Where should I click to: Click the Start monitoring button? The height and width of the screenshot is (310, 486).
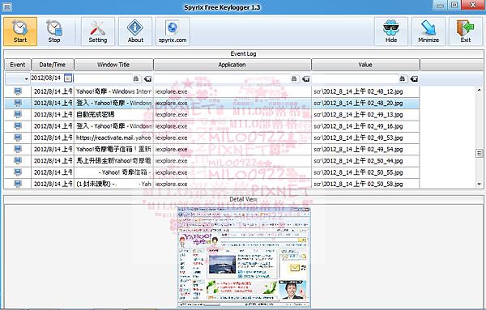coord(20,32)
